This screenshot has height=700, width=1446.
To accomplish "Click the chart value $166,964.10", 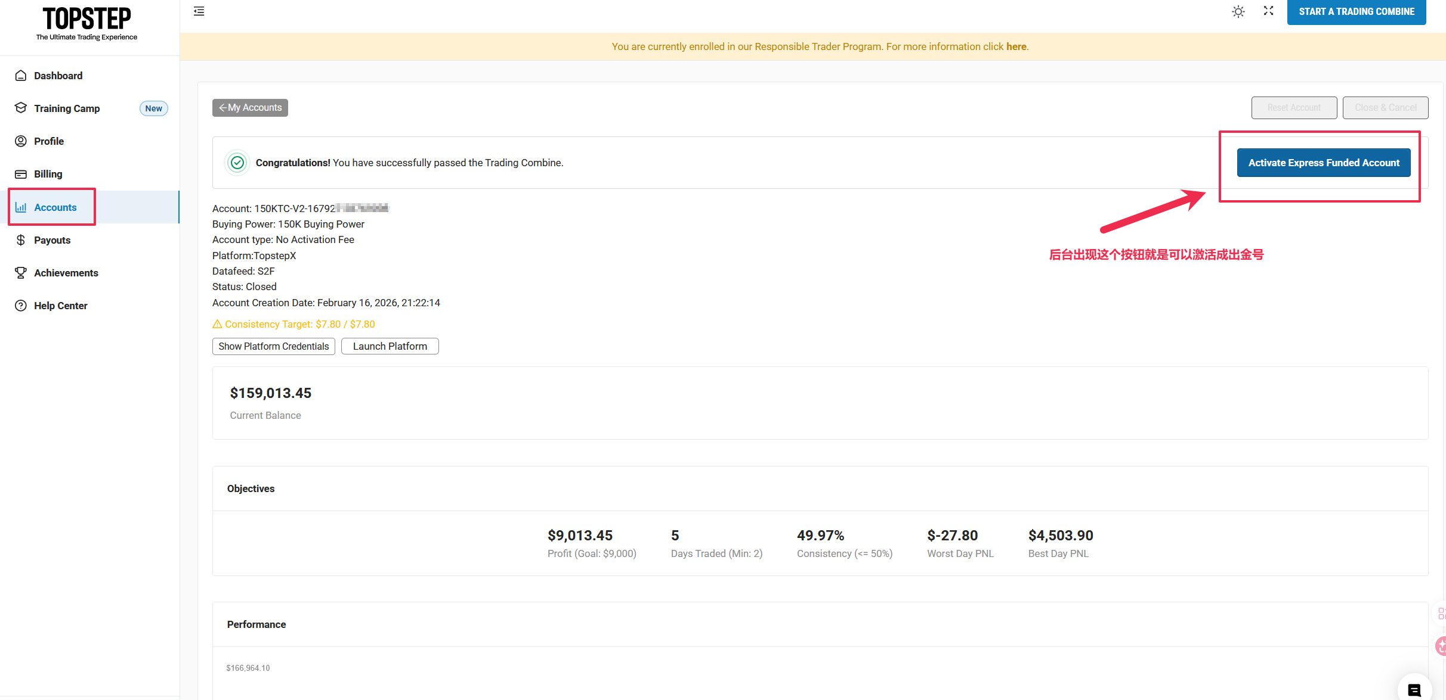I will click(248, 668).
